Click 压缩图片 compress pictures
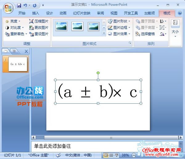Image resolution: width=185 pixels, height=159 pixels. point(39,21)
